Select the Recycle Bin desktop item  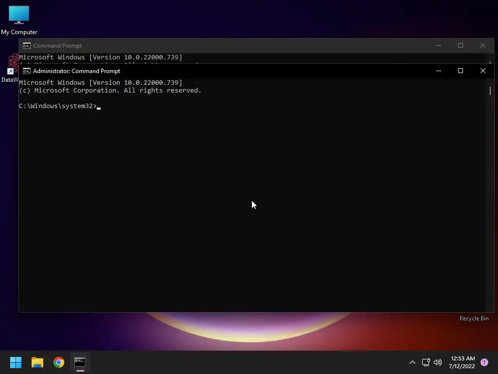coord(474,318)
